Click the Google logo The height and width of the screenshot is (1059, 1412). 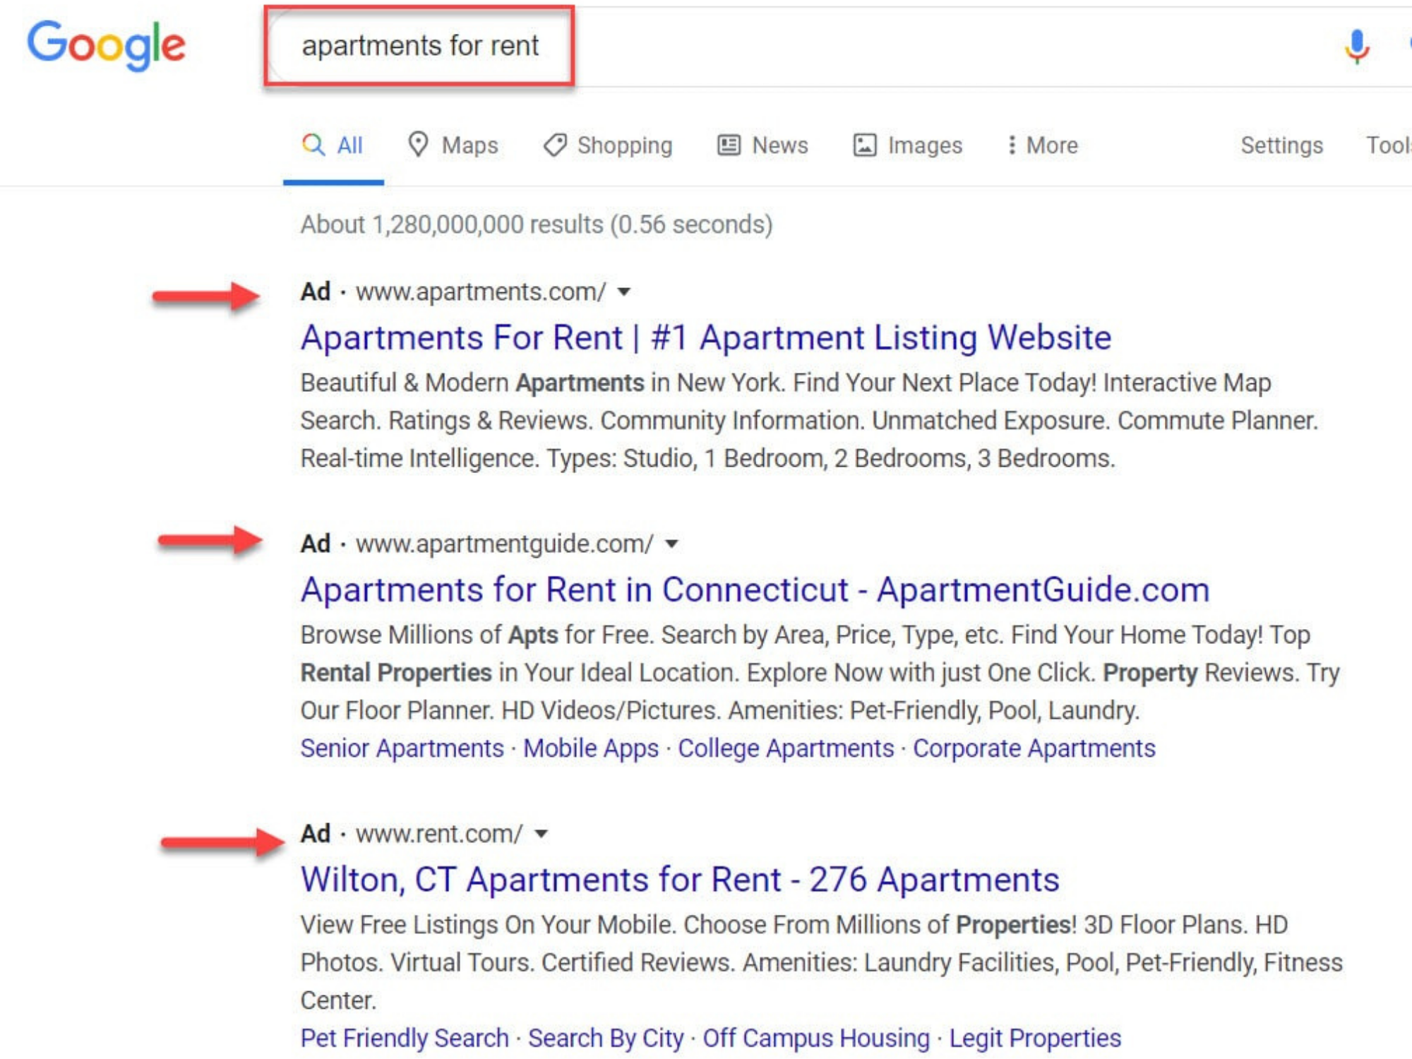[x=106, y=44]
